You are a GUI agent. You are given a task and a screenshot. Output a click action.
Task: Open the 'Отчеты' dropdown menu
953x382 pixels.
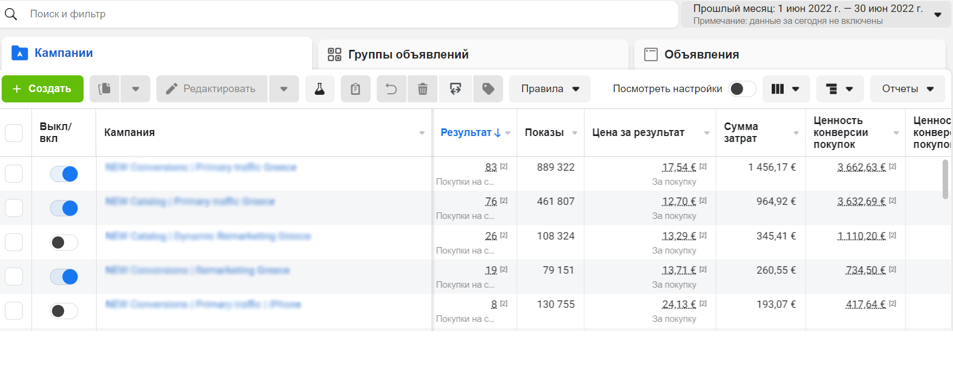pos(907,89)
